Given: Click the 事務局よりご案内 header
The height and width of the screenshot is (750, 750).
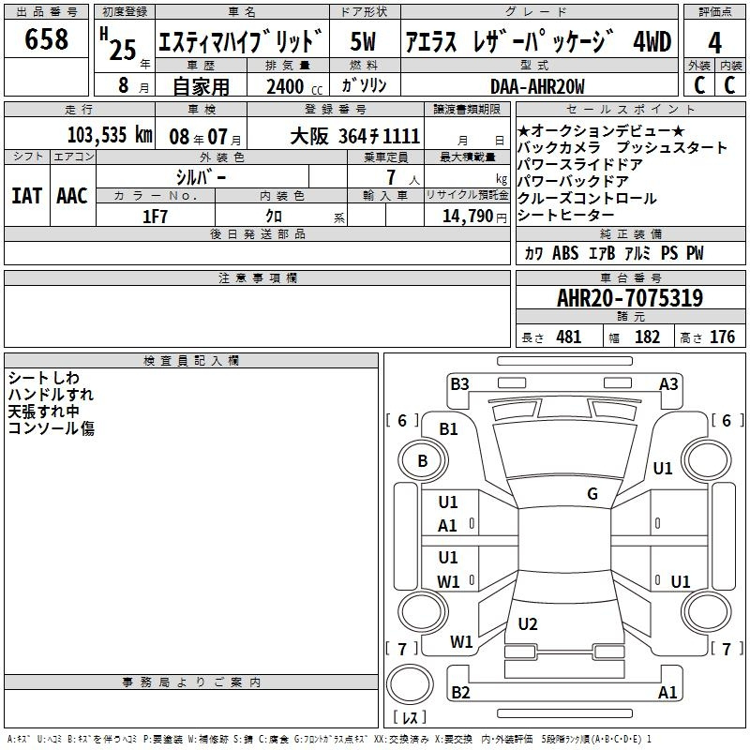Looking at the screenshot, I should tap(191, 682).
